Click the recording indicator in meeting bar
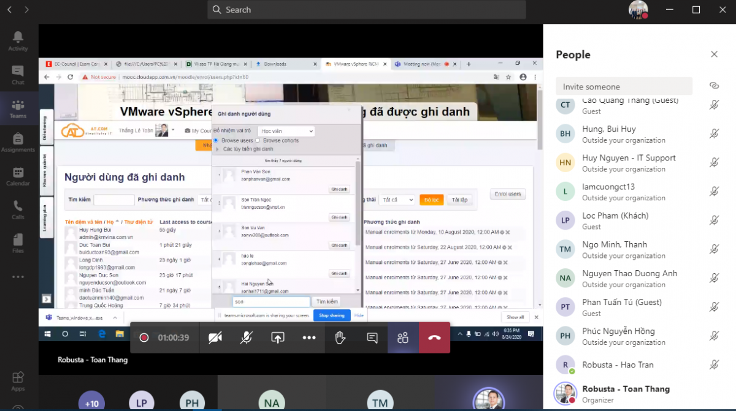The image size is (736, 411). (x=144, y=337)
